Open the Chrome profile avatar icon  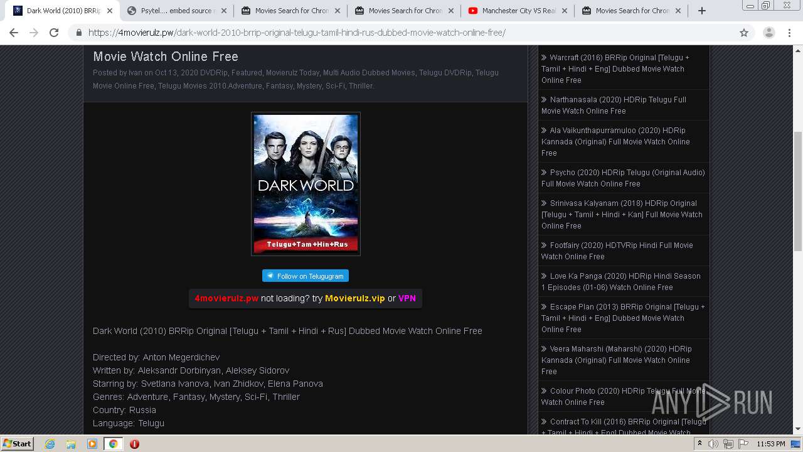click(768, 33)
